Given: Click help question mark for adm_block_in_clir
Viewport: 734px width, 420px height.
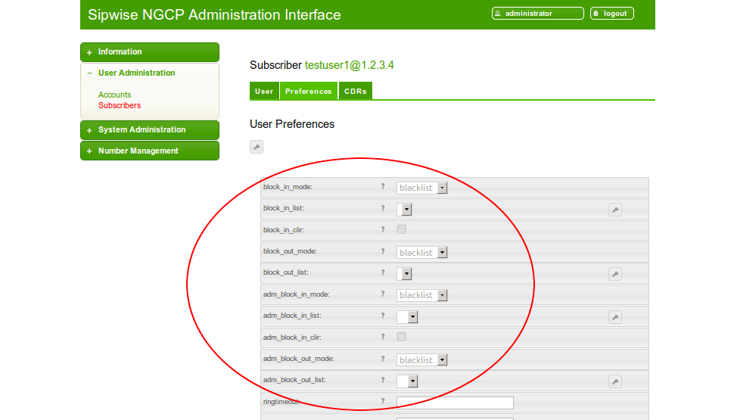Looking at the screenshot, I should click(x=383, y=337).
